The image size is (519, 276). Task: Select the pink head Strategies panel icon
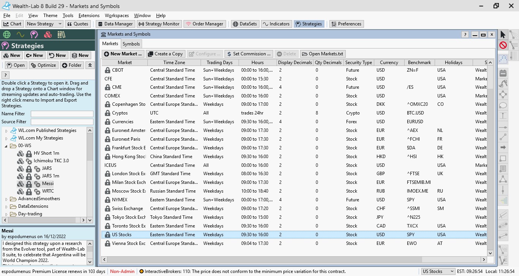click(34, 35)
